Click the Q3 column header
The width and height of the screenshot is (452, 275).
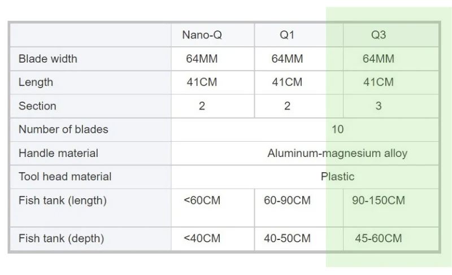coord(378,35)
